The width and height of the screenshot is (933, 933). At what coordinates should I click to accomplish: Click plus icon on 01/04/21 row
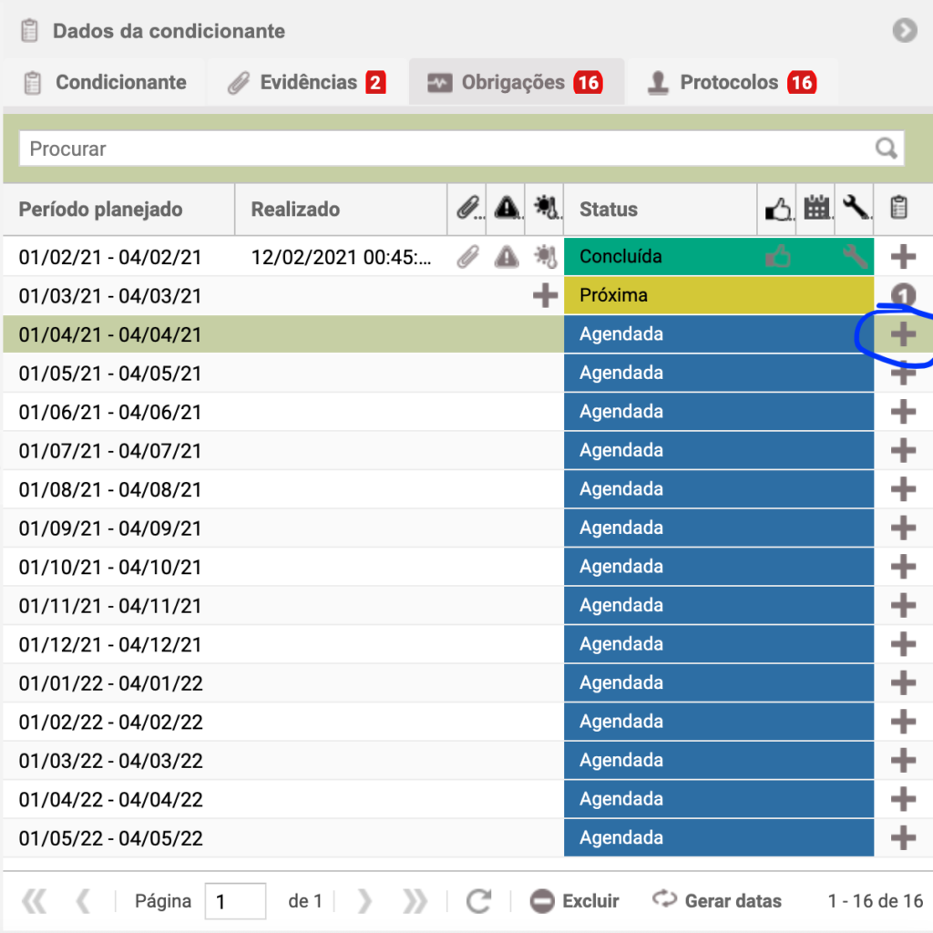pyautogui.click(x=903, y=333)
